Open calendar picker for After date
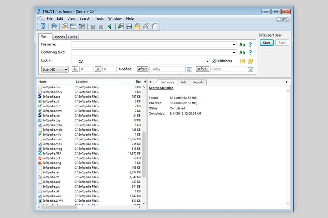 pyautogui.click(x=190, y=69)
